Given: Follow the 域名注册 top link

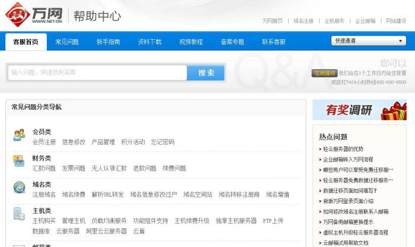Looking at the screenshot, I should (304, 21).
